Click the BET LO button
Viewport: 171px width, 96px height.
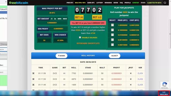tap(97, 17)
